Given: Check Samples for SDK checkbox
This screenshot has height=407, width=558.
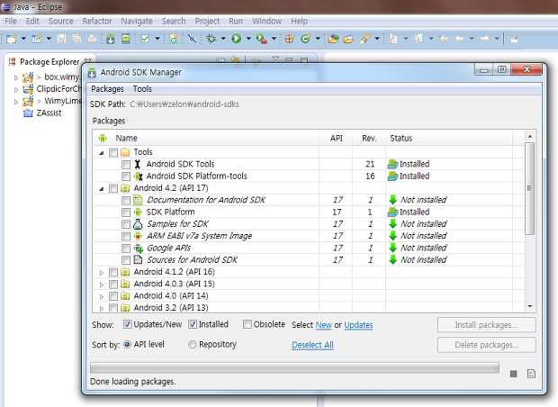Looking at the screenshot, I should point(126,224).
